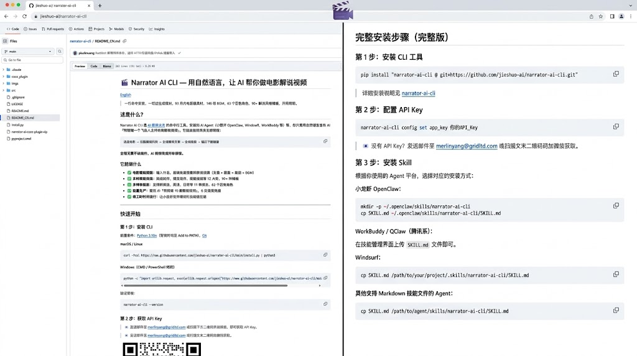Open the Security tab

coord(136,29)
